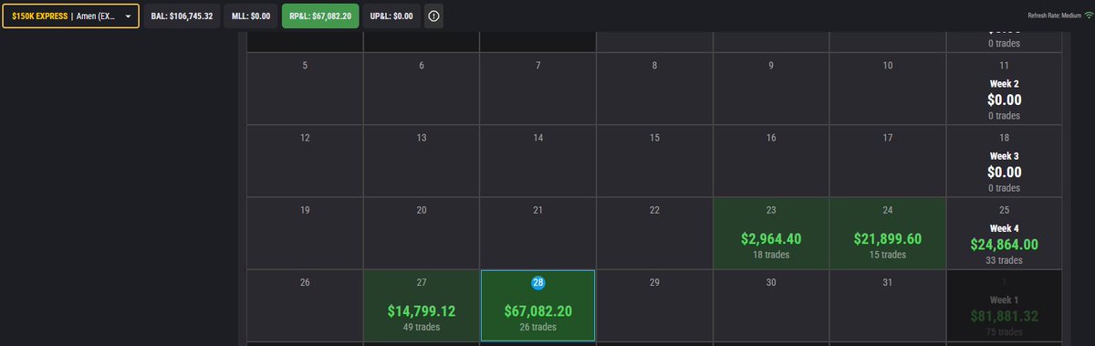Select empty calendar day 14
The width and height of the screenshot is (1095, 346).
(537, 161)
